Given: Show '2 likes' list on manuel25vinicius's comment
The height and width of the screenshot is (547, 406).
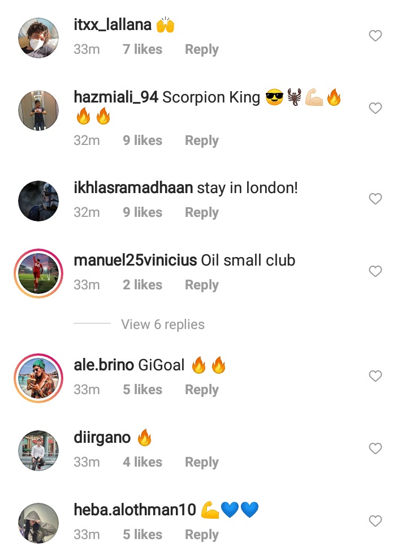Looking at the screenshot, I should pos(142,285).
